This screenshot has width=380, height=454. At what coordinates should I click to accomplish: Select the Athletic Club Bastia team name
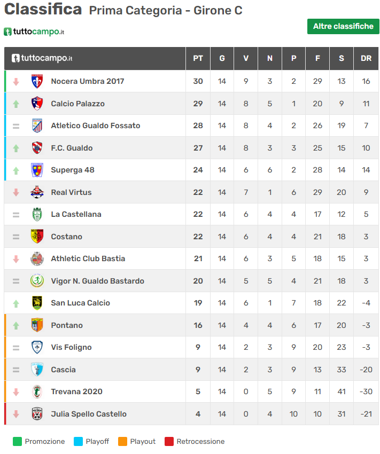coord(88,259)
